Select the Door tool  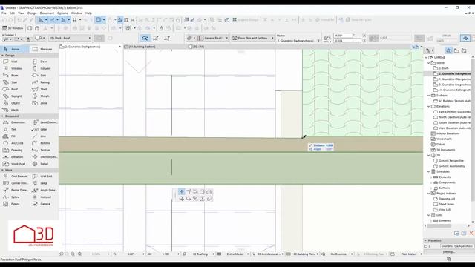click(x=44, y=62)
